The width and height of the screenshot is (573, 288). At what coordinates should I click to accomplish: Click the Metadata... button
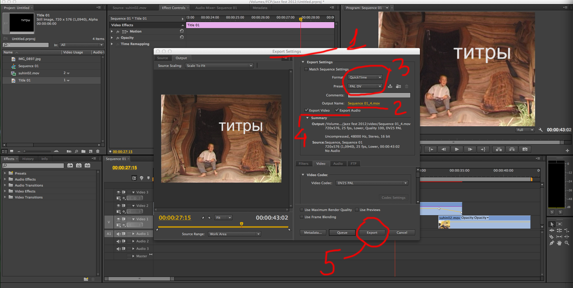coord(313,232)
